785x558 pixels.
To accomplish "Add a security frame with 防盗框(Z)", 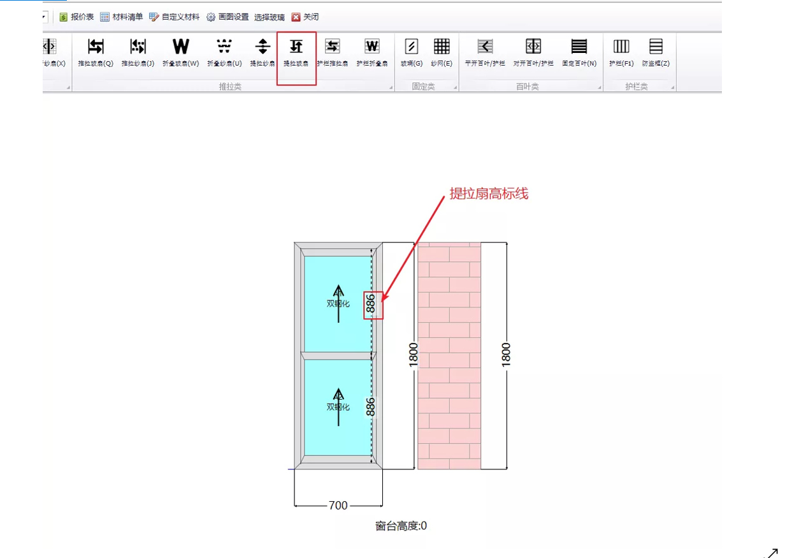I will (x=656, y=52).
